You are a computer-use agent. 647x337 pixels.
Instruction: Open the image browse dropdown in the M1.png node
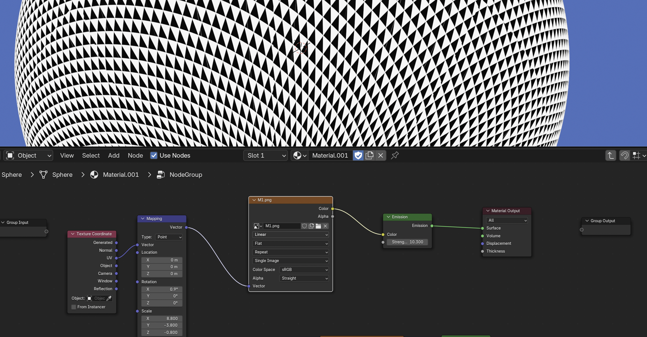click(x=258, y=226)
